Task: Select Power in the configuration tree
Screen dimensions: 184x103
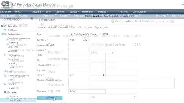Action: pyautogui.click(x=11, y=88)
